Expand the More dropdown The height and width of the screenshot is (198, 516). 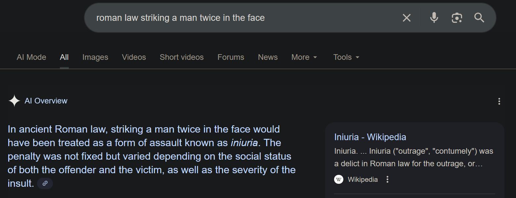click(304, 57)
